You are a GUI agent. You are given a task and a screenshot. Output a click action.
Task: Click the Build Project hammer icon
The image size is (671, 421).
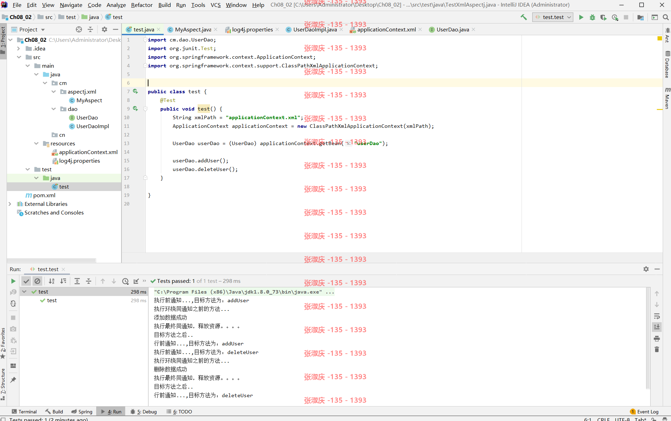pyautogui.click(x=524, y=17)
